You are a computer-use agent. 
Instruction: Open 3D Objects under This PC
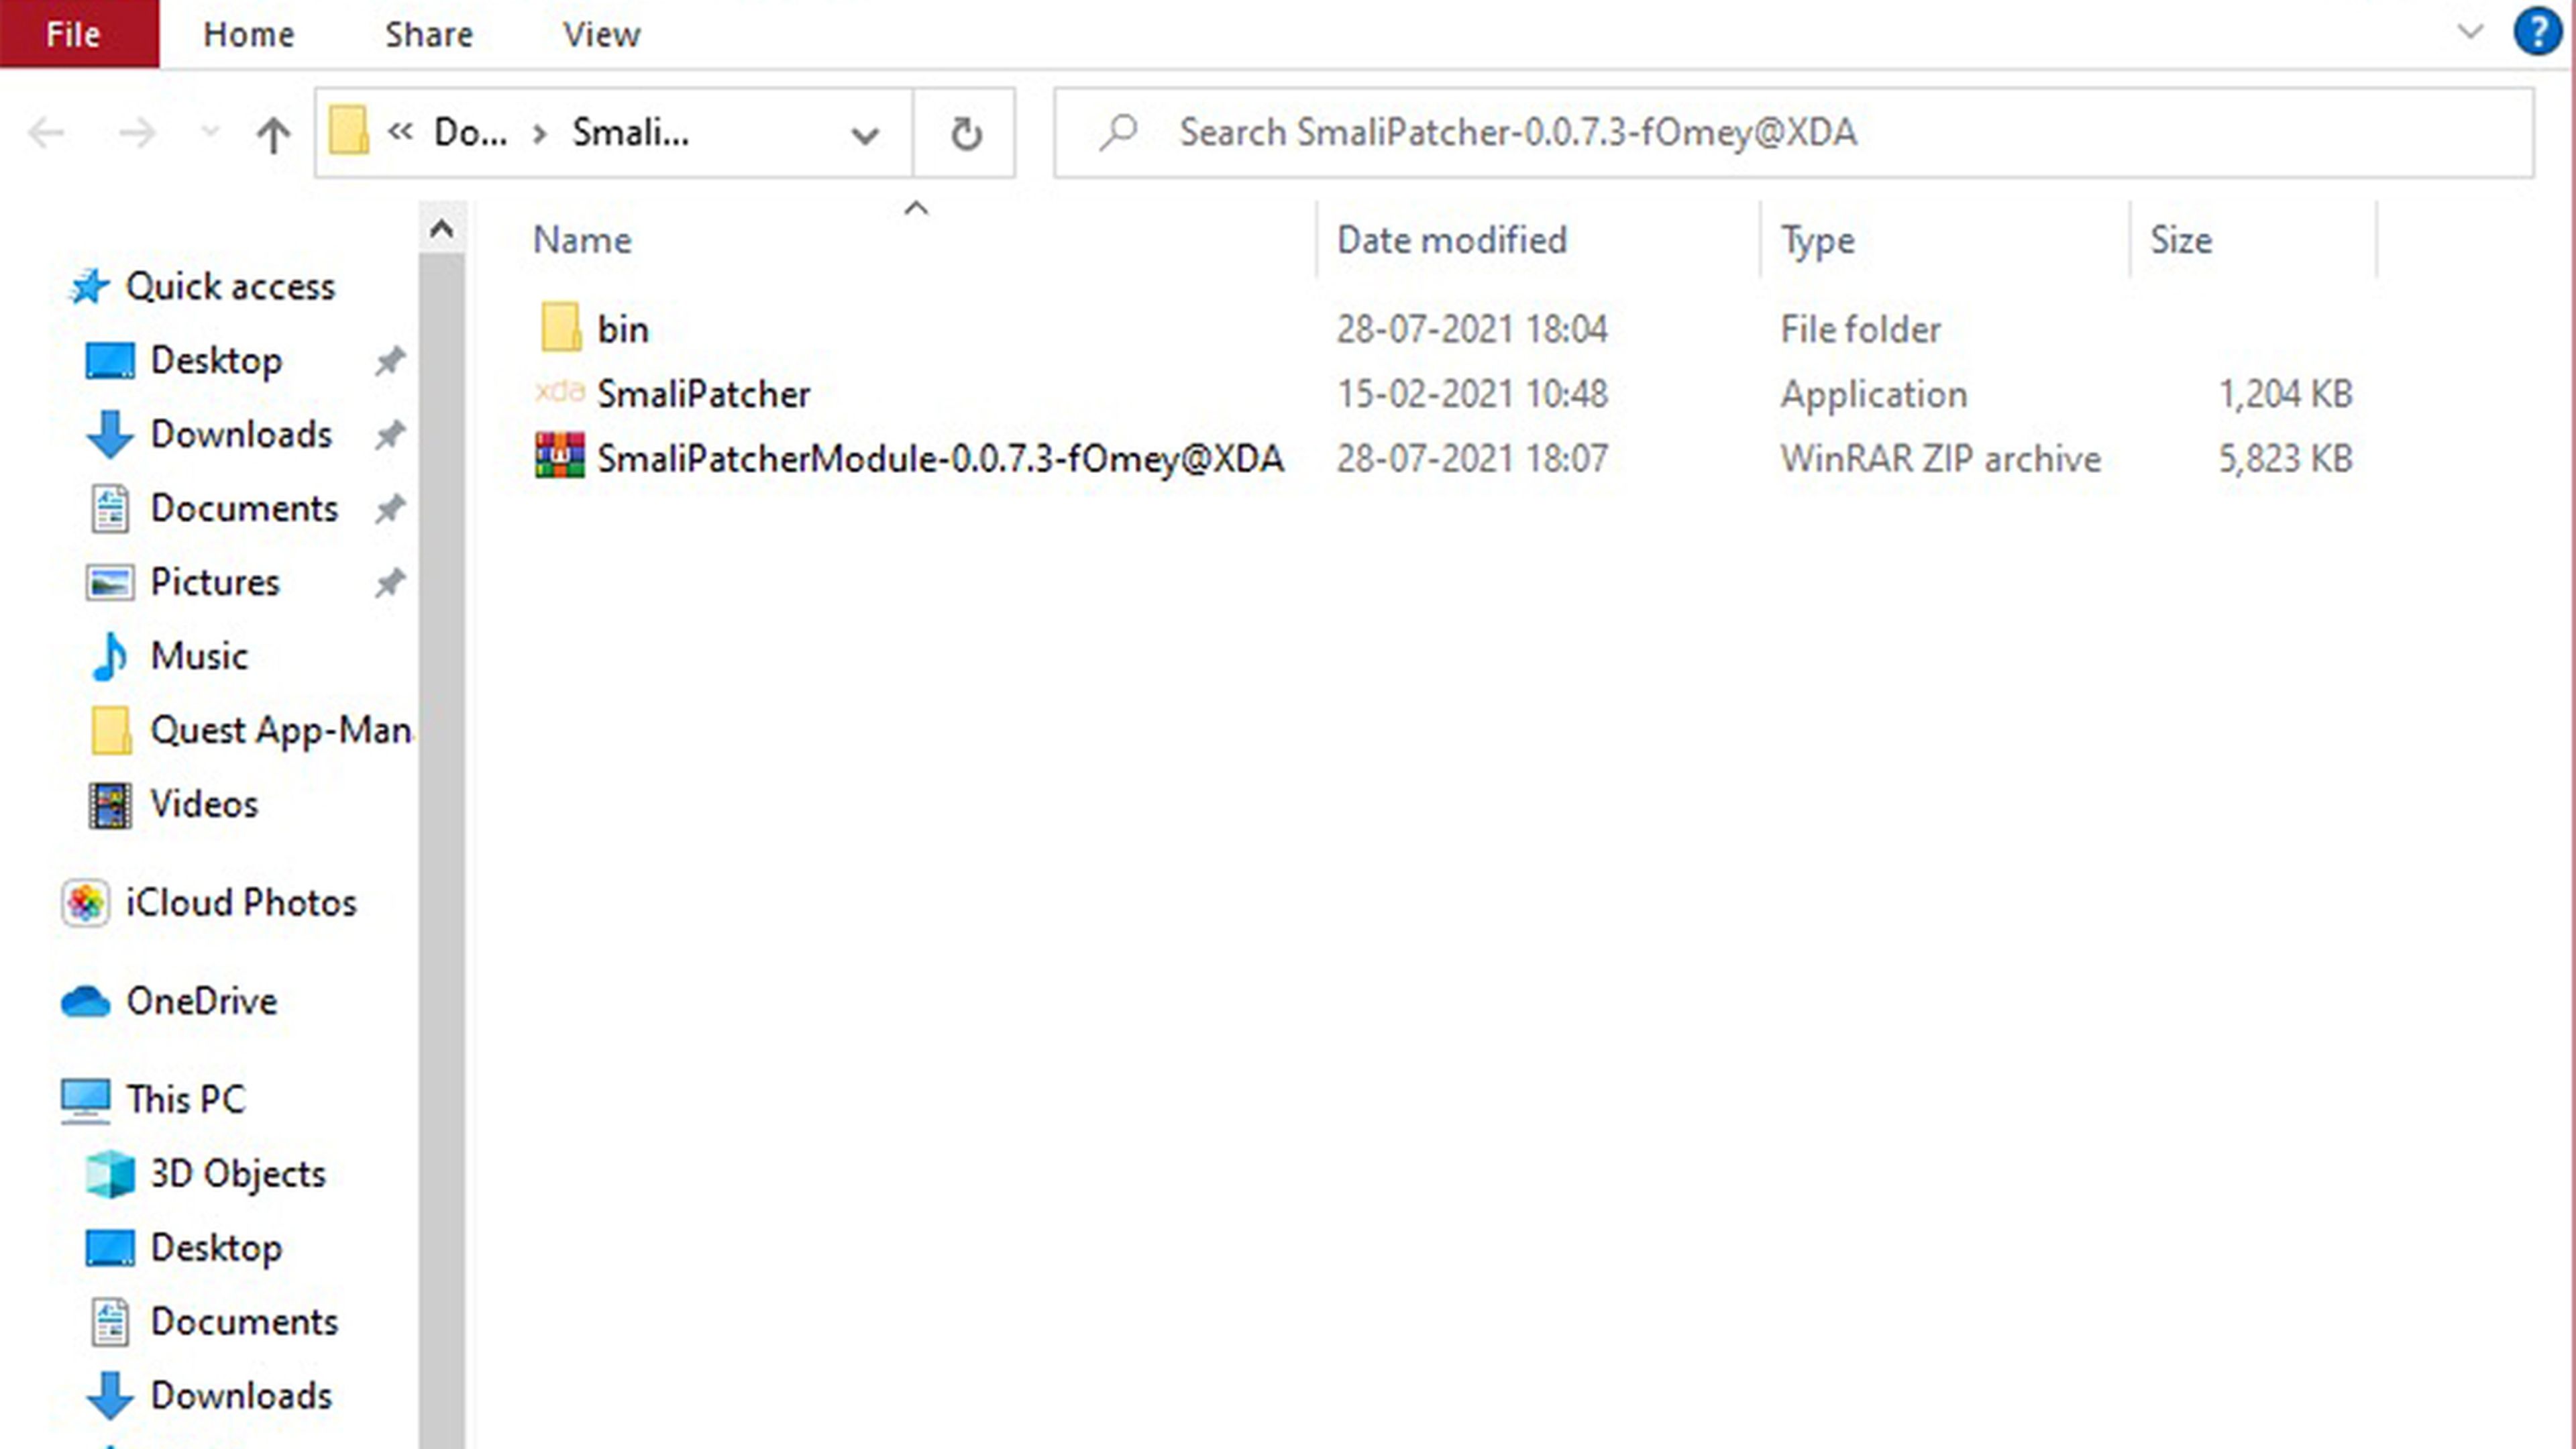click(238, 1174)
